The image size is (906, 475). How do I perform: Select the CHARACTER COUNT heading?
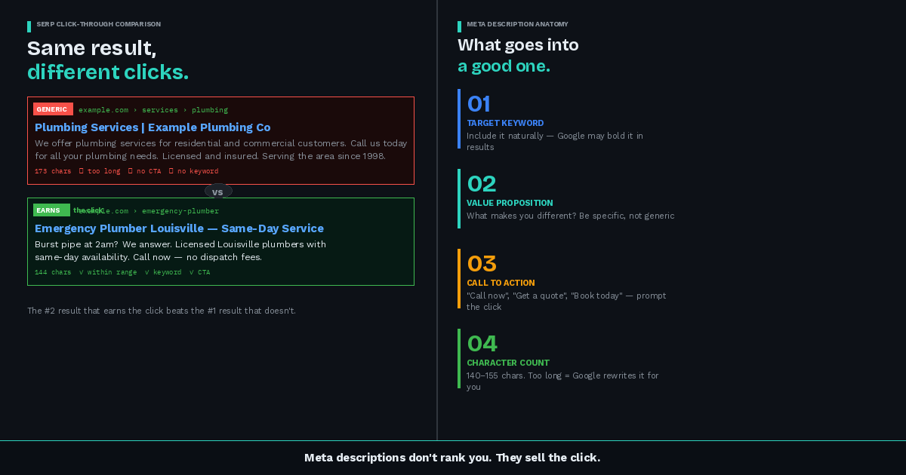(508, 363)
